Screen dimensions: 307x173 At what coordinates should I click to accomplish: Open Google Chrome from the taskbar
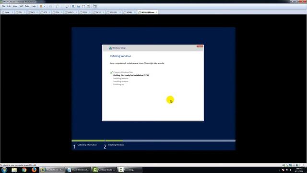click(24, 170)
